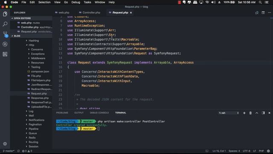Open errors and warnings count in status bar
This screenshot has height=154, width=273.
click(x=27, y=151)
